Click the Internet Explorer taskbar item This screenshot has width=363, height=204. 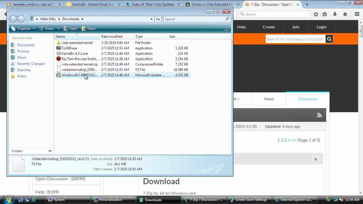(295, 200)
